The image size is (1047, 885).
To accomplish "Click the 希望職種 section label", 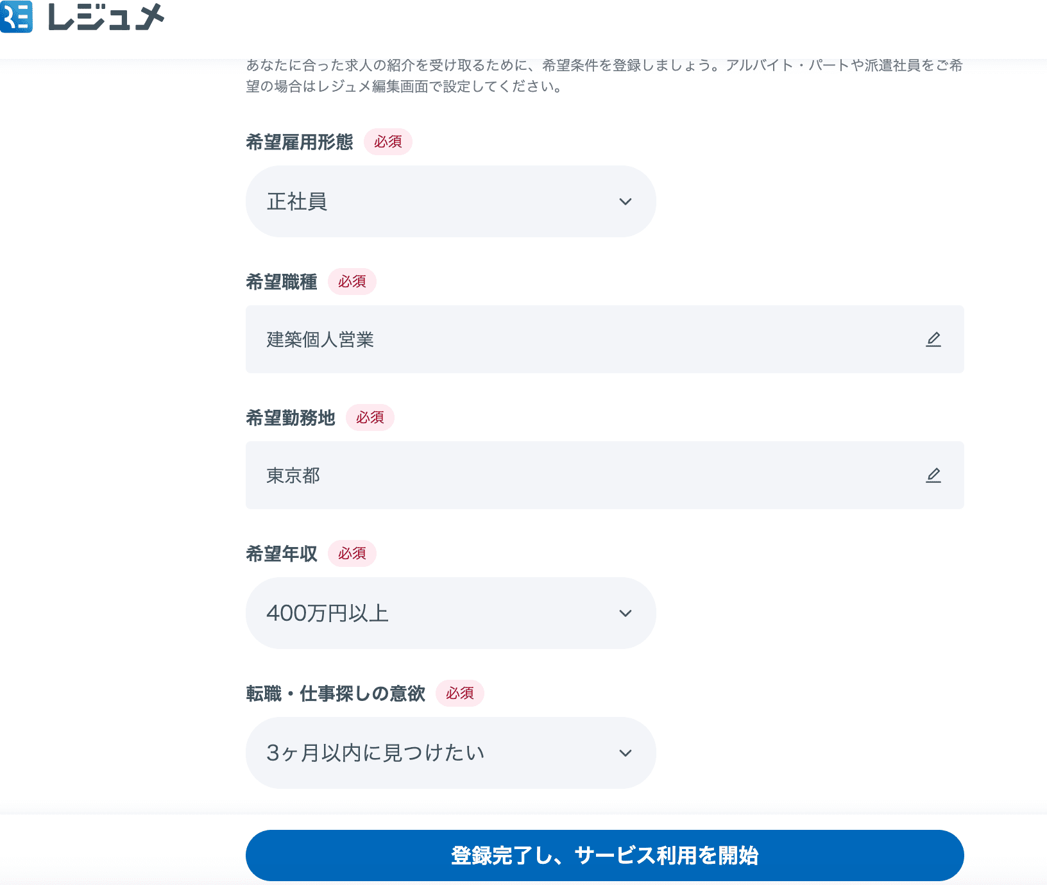I will (x=280, y=282).
